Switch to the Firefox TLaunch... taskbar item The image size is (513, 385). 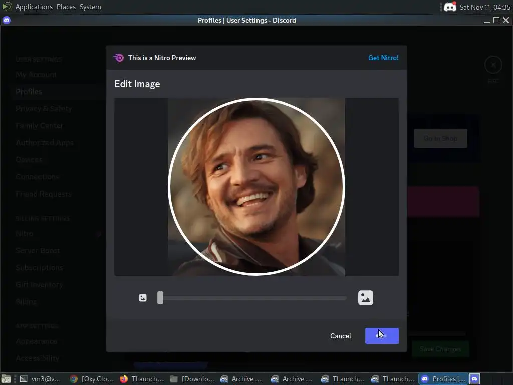coord(142,379)
